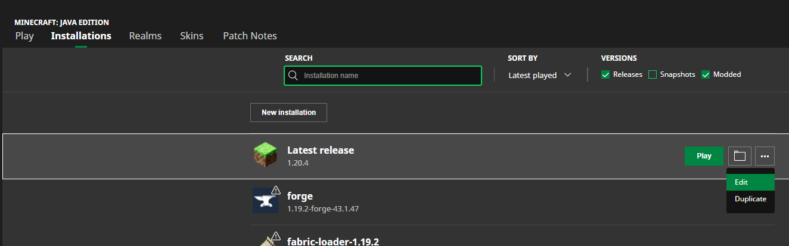Image resolution: width=789 pixels, height=246 pixels.
Task: Focus the Installation name search field
Action: (x=387, y=76)
